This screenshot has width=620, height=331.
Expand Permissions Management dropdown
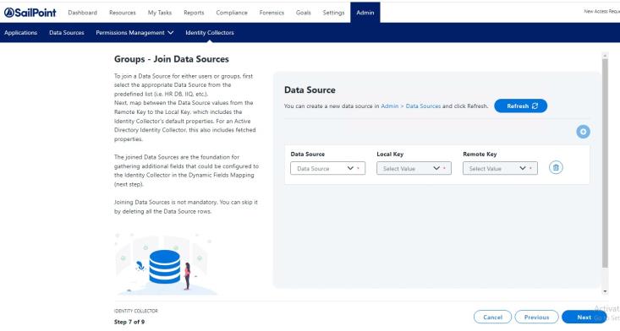coord(134,33)
